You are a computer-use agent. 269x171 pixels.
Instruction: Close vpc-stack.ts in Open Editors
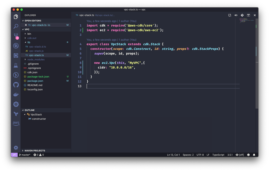(x=26, y=25)
